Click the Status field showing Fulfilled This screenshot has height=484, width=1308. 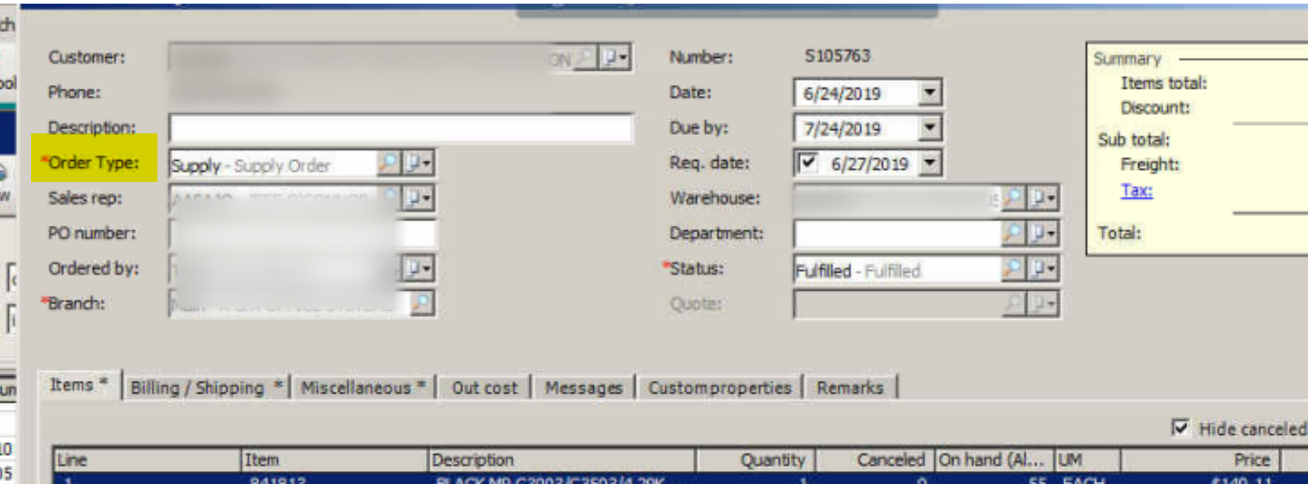pyautogui.click(x=897, y=270)
